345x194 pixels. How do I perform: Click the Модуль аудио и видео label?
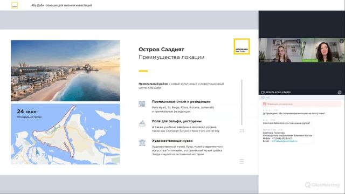tap(278, 92)
